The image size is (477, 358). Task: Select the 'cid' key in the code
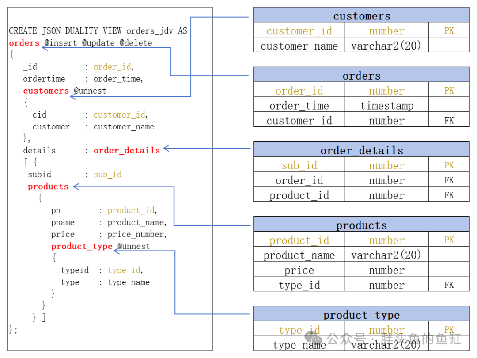(x=40, y=115)
